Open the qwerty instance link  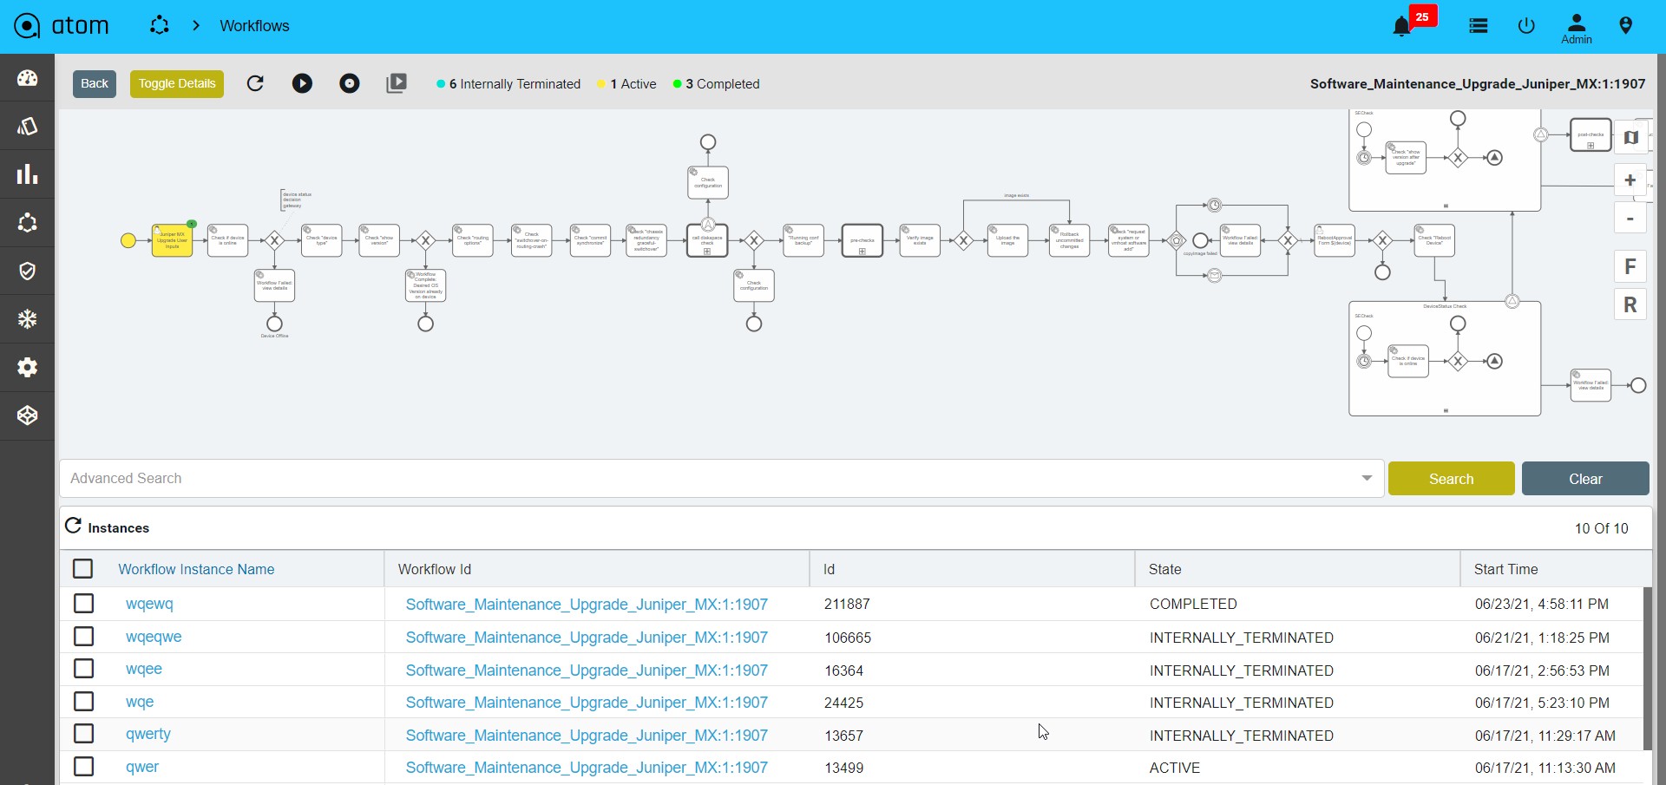pos(148,734)
